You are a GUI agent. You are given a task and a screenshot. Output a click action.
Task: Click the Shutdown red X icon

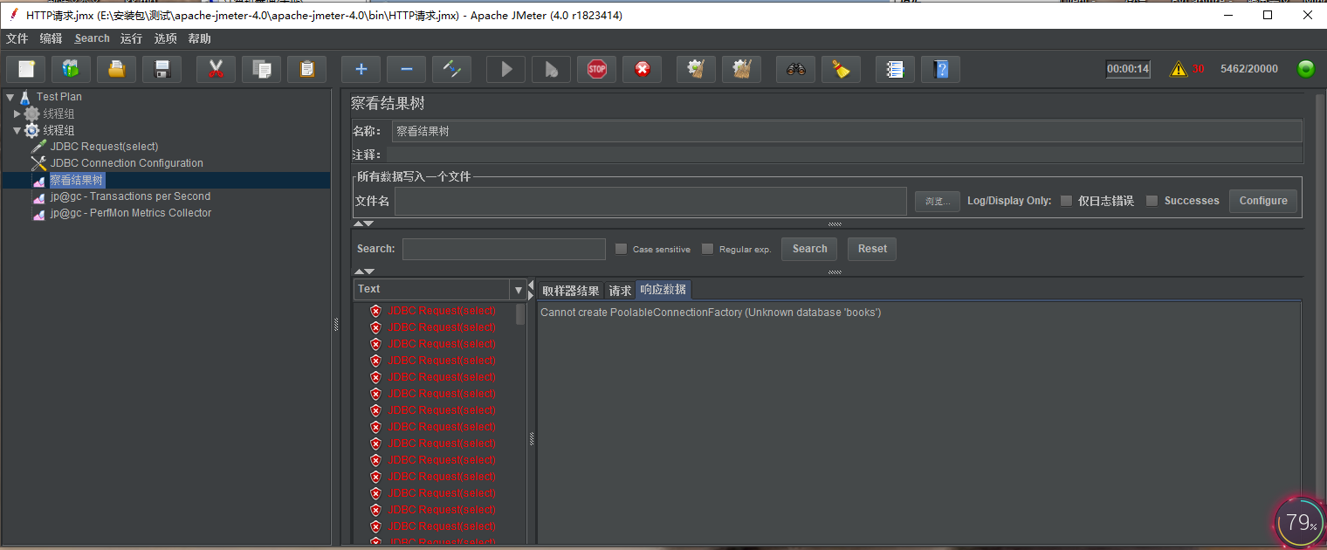pos(642,69)
